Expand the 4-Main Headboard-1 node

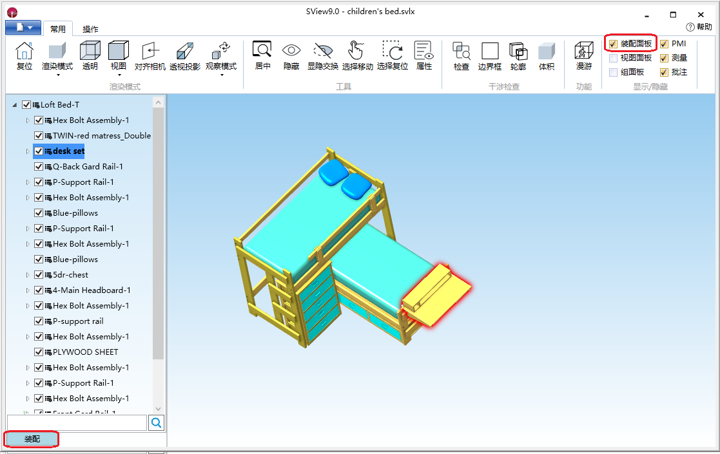pos(28,290)
